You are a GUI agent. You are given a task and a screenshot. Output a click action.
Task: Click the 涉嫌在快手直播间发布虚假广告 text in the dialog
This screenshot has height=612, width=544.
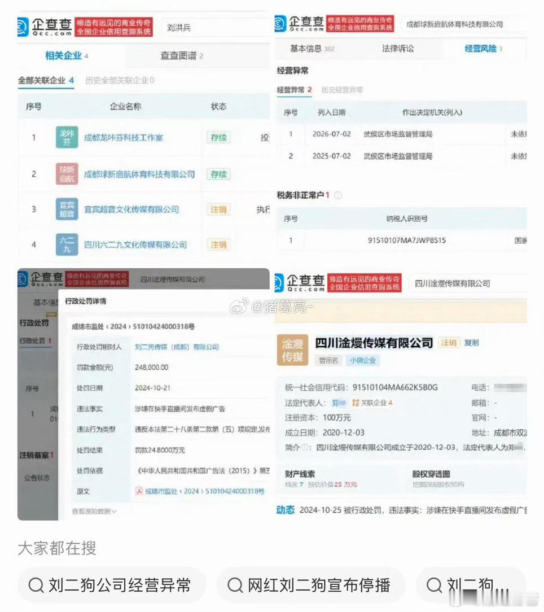pos(180,409)
